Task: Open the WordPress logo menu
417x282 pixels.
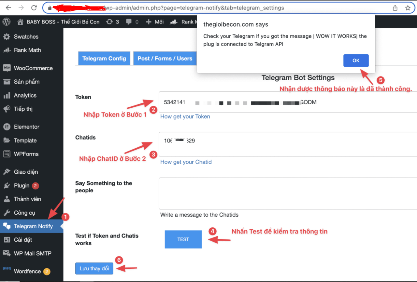Action: [7, 22]
